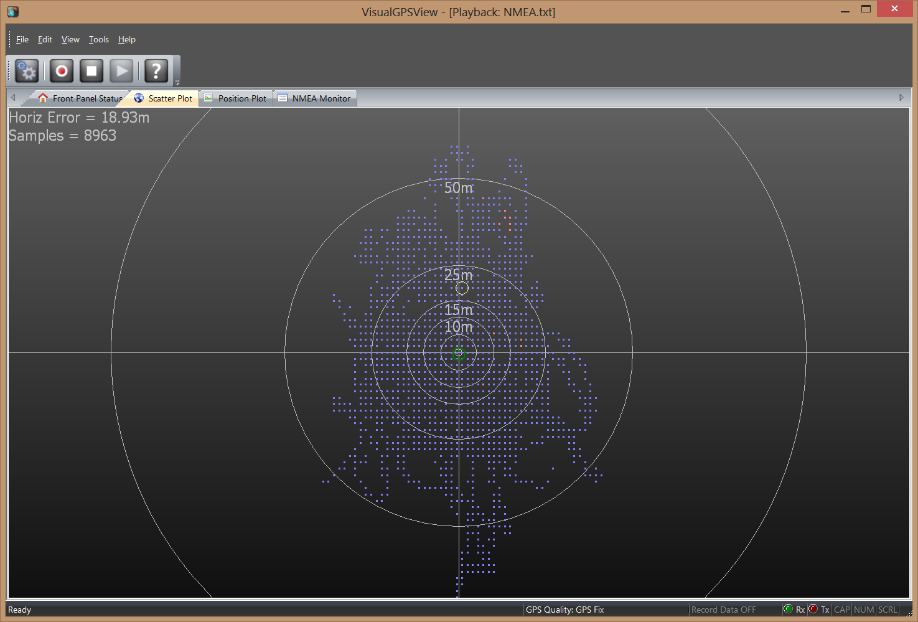The height and width of the screenshot is (622, 918).
Task: Switch to the NMEA Monitor tab
Action: pos(315,98)
